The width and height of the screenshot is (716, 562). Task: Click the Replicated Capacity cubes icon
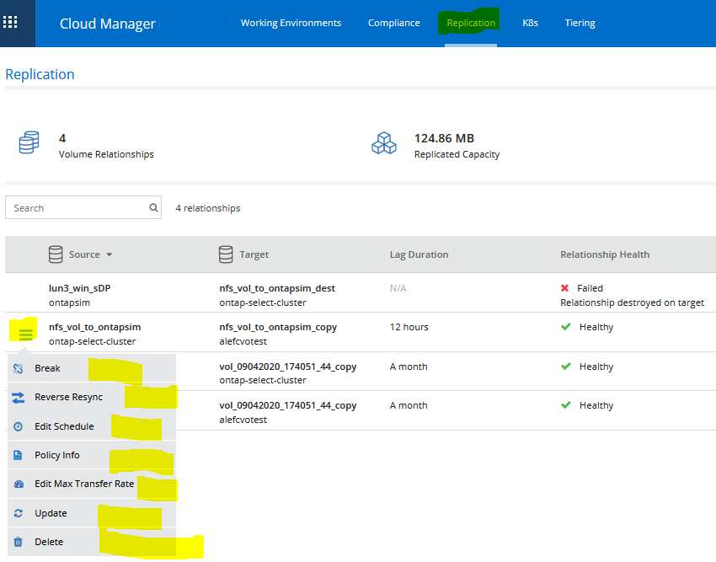pyautogui.click(x=384, y=143)
